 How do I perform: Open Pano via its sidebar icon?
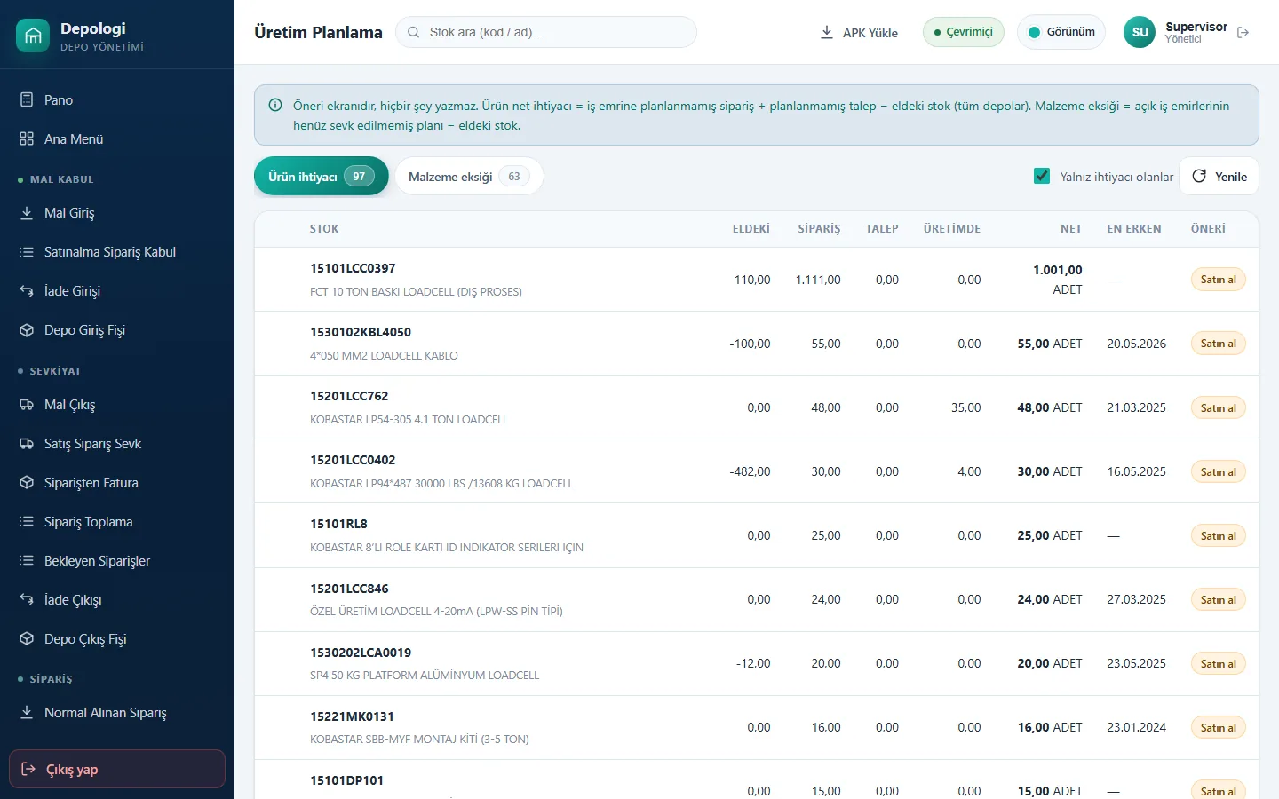pyautogui.click(x=27, y=99)
